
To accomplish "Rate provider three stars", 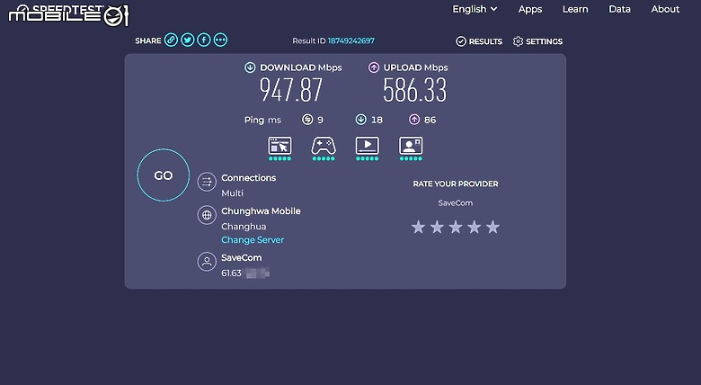I will (x=456, y=227).
